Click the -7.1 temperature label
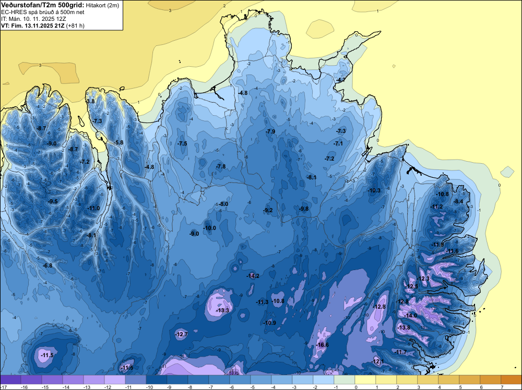This screenshot has width=522, height=390. pos(338,143)
